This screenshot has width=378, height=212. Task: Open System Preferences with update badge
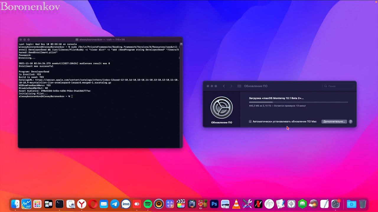point(335,204)
